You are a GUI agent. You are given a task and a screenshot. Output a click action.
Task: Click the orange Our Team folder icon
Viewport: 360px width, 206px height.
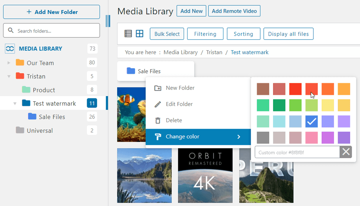20,63
